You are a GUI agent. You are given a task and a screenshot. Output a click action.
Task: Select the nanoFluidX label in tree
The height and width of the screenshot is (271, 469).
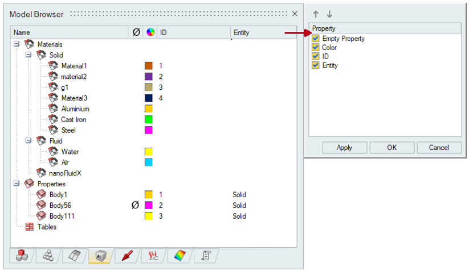[65, 173]
